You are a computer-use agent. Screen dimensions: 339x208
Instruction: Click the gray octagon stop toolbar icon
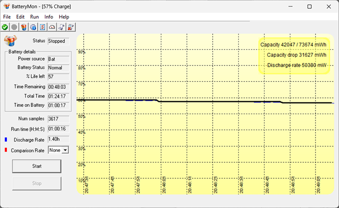tap(14, 27)
